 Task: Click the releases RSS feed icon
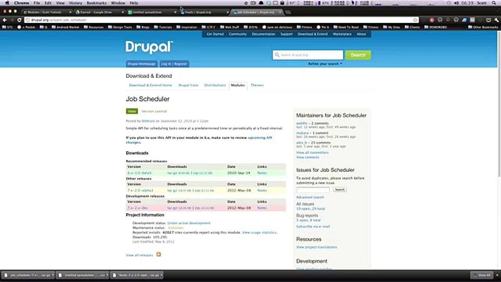tap(159, 255)
